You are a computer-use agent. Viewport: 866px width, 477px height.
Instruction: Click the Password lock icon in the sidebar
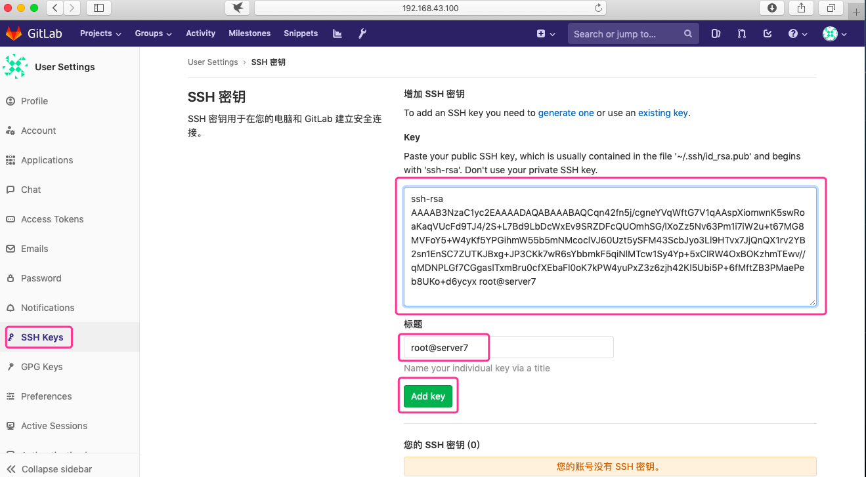10,278
